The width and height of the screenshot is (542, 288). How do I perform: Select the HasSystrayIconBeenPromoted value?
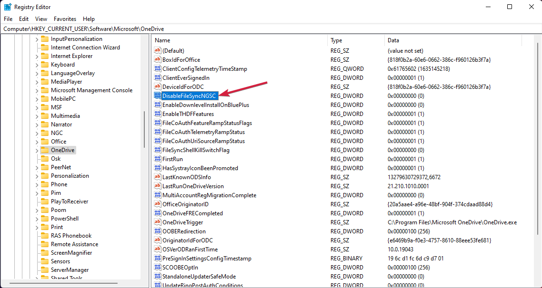coord(200,168)
